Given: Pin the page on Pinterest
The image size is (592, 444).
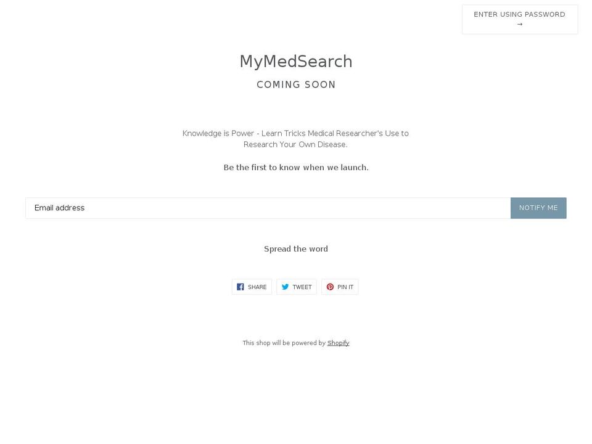Looking at the screenshot, I should [x=340, y=287].
